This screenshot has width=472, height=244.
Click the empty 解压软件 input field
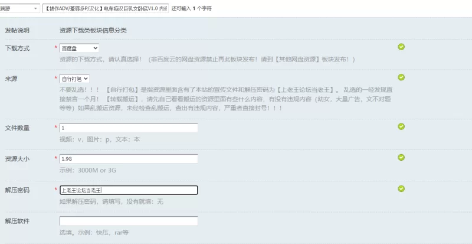[129, 221]
